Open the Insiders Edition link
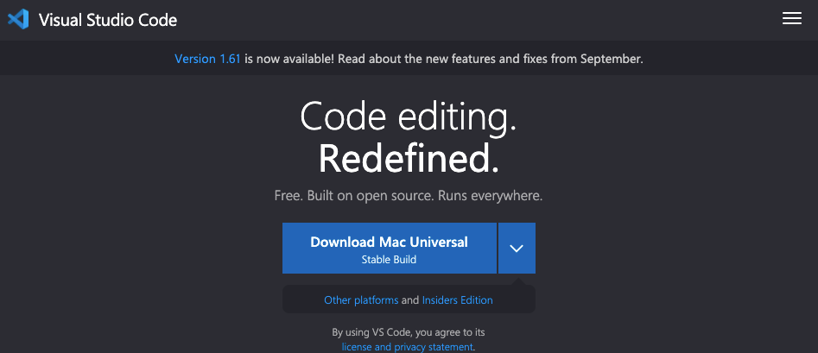Screen dimensions: 818x353 coord(457,300)
